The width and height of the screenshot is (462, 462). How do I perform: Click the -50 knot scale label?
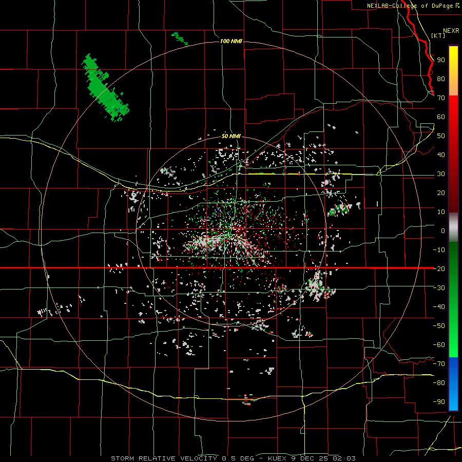pos(439,325)
